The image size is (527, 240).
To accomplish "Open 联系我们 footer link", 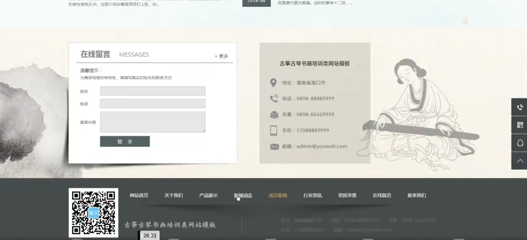I will click(417, 196).
